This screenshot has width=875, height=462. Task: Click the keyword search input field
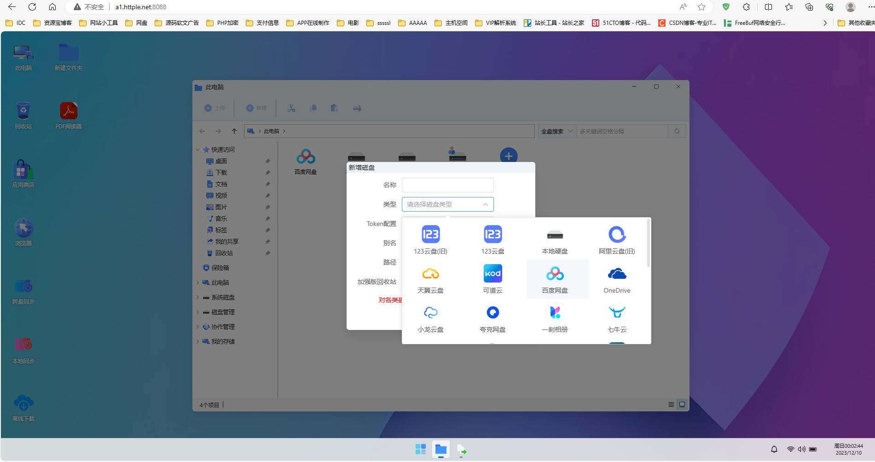[x=622, y=131]
